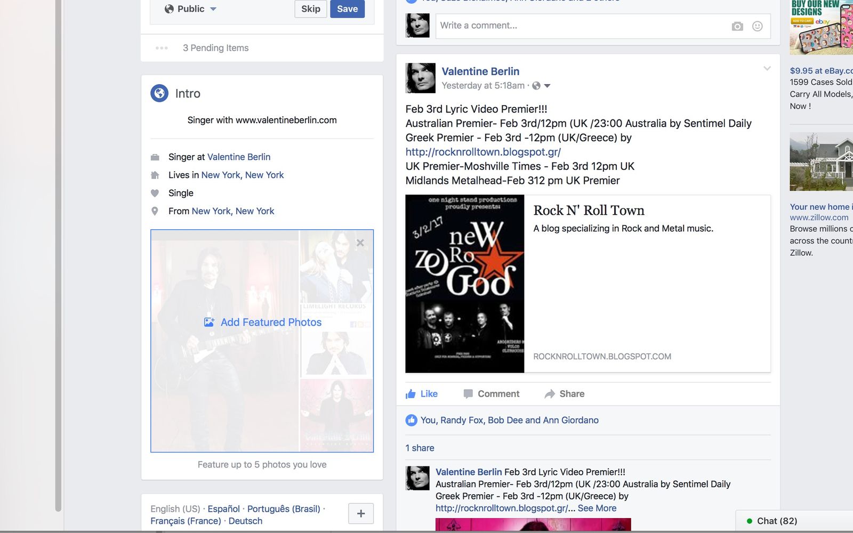Dismiss the Add Featured Photos box

tap(360, 243)
